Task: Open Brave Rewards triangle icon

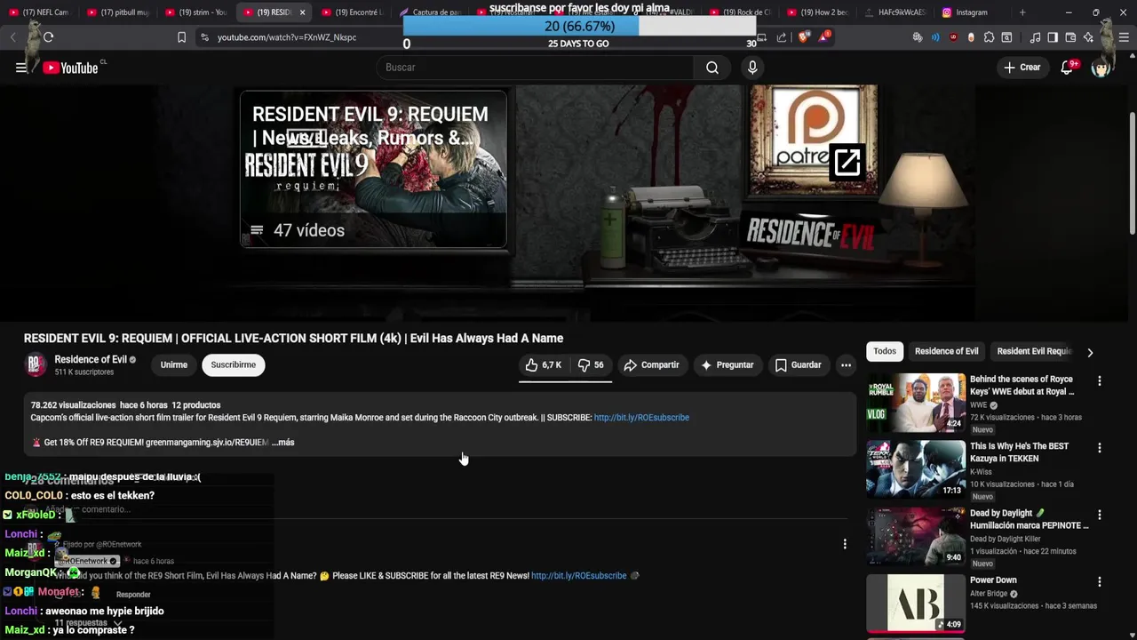Action: click(825, 36)
